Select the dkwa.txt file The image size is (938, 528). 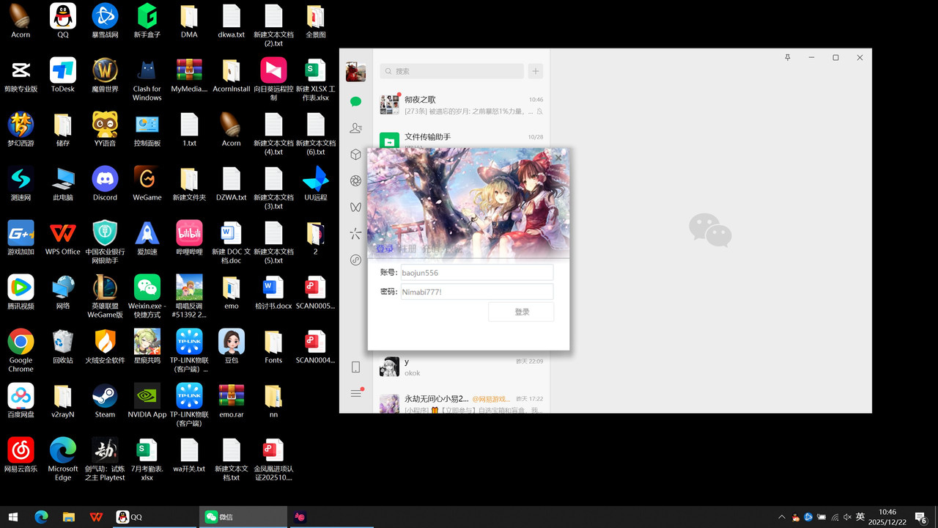[x=232, y=20]
